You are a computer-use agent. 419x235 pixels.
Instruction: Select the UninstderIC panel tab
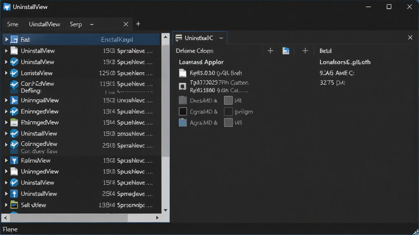199,38
